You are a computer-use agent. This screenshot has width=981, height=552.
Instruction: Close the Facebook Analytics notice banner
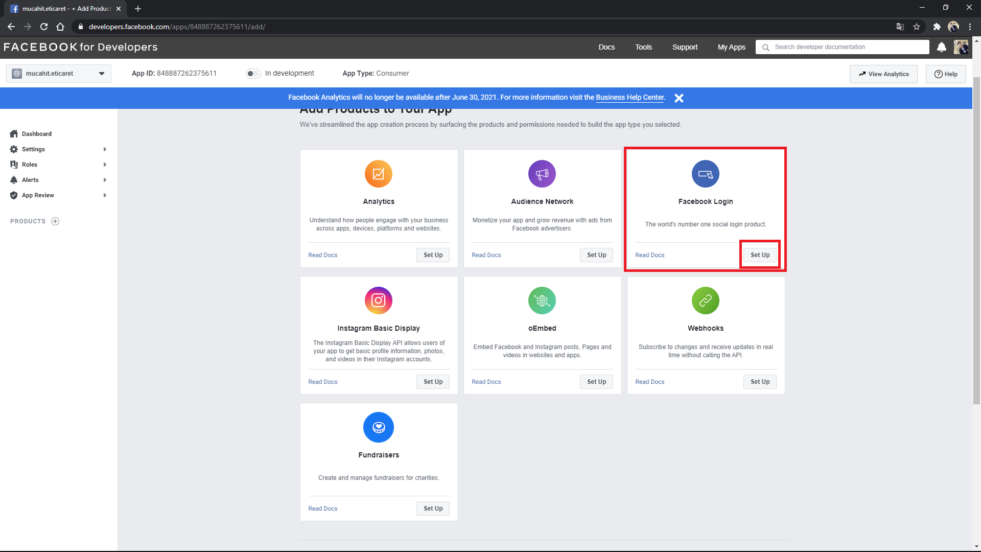pyautogui.click(x=679, y=98)
